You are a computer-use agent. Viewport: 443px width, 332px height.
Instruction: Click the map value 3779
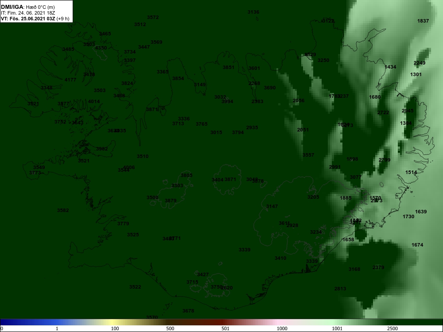[123, 224]
